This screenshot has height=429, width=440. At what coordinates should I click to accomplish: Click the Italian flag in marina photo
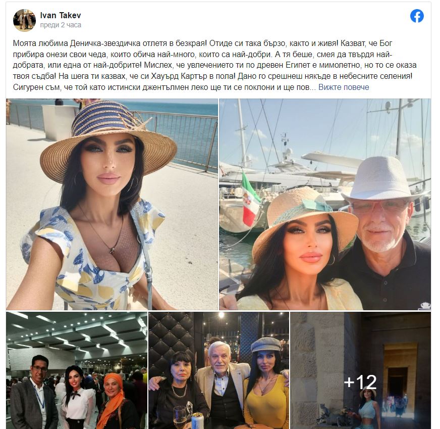pos(250,200)
